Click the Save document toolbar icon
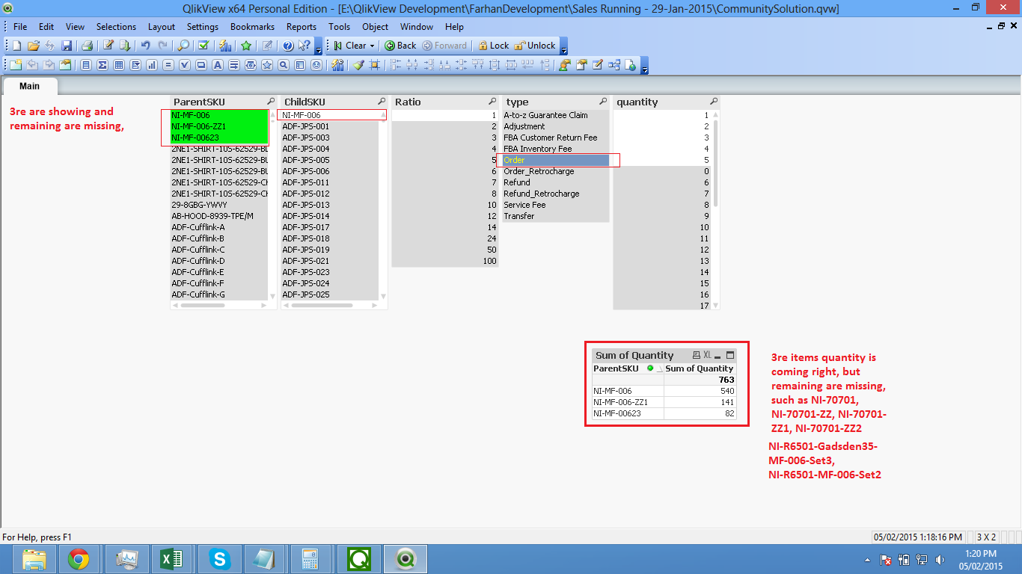 pos(67,46)
